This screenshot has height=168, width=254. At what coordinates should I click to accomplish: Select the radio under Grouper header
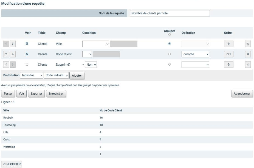pos(170,35)
